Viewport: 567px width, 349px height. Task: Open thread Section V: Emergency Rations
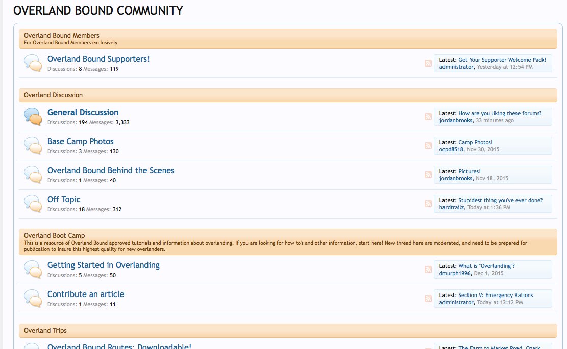tap(496, 295)
